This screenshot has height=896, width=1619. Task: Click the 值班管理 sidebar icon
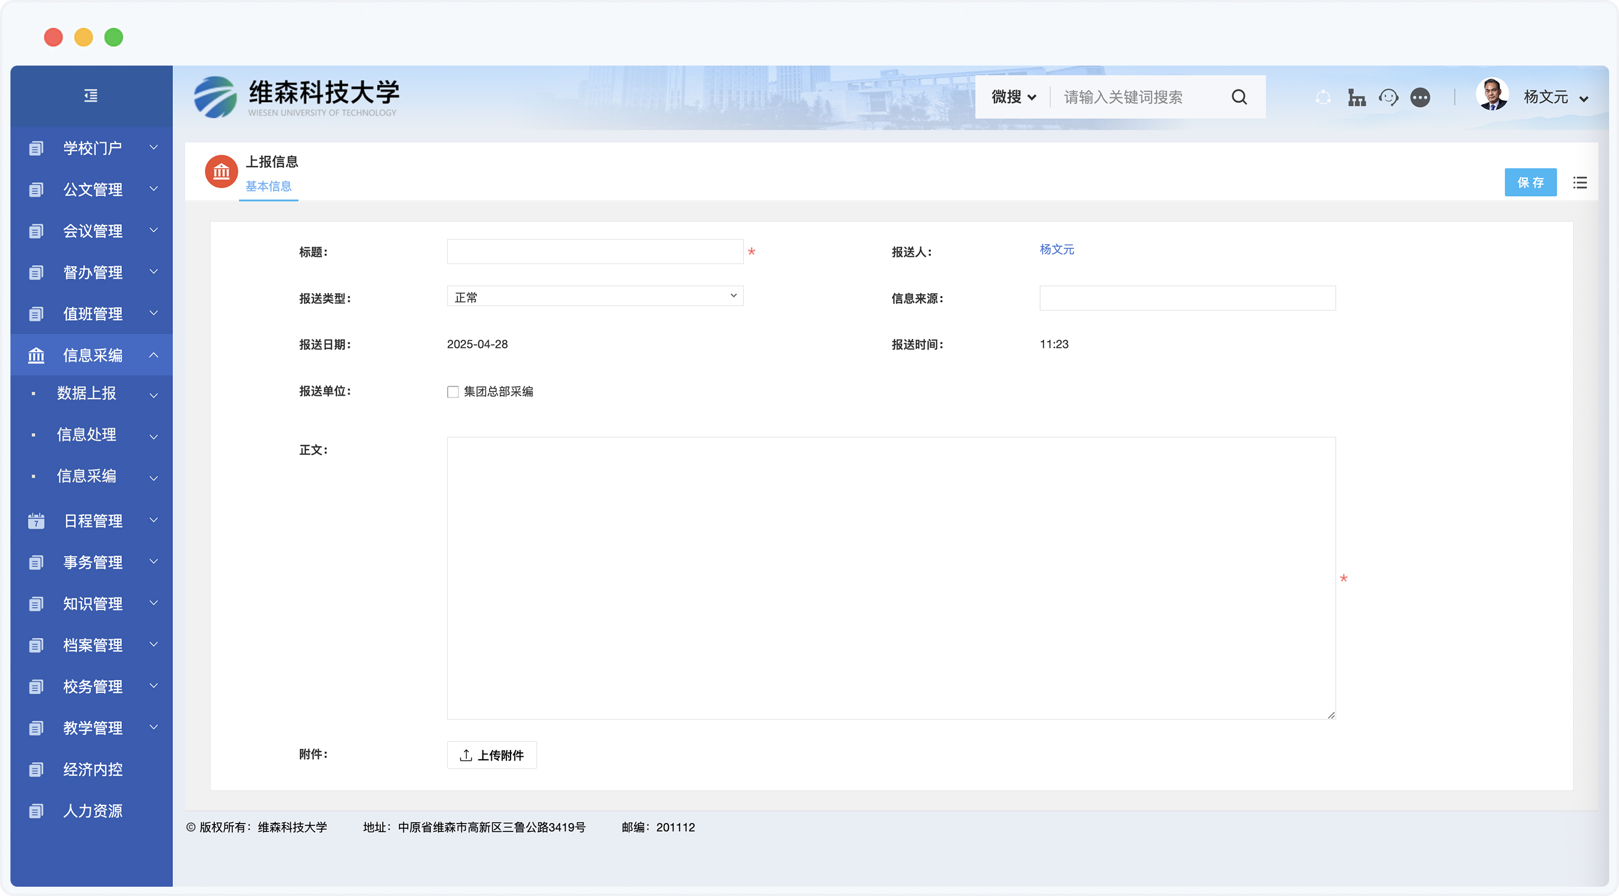[37, 314]
